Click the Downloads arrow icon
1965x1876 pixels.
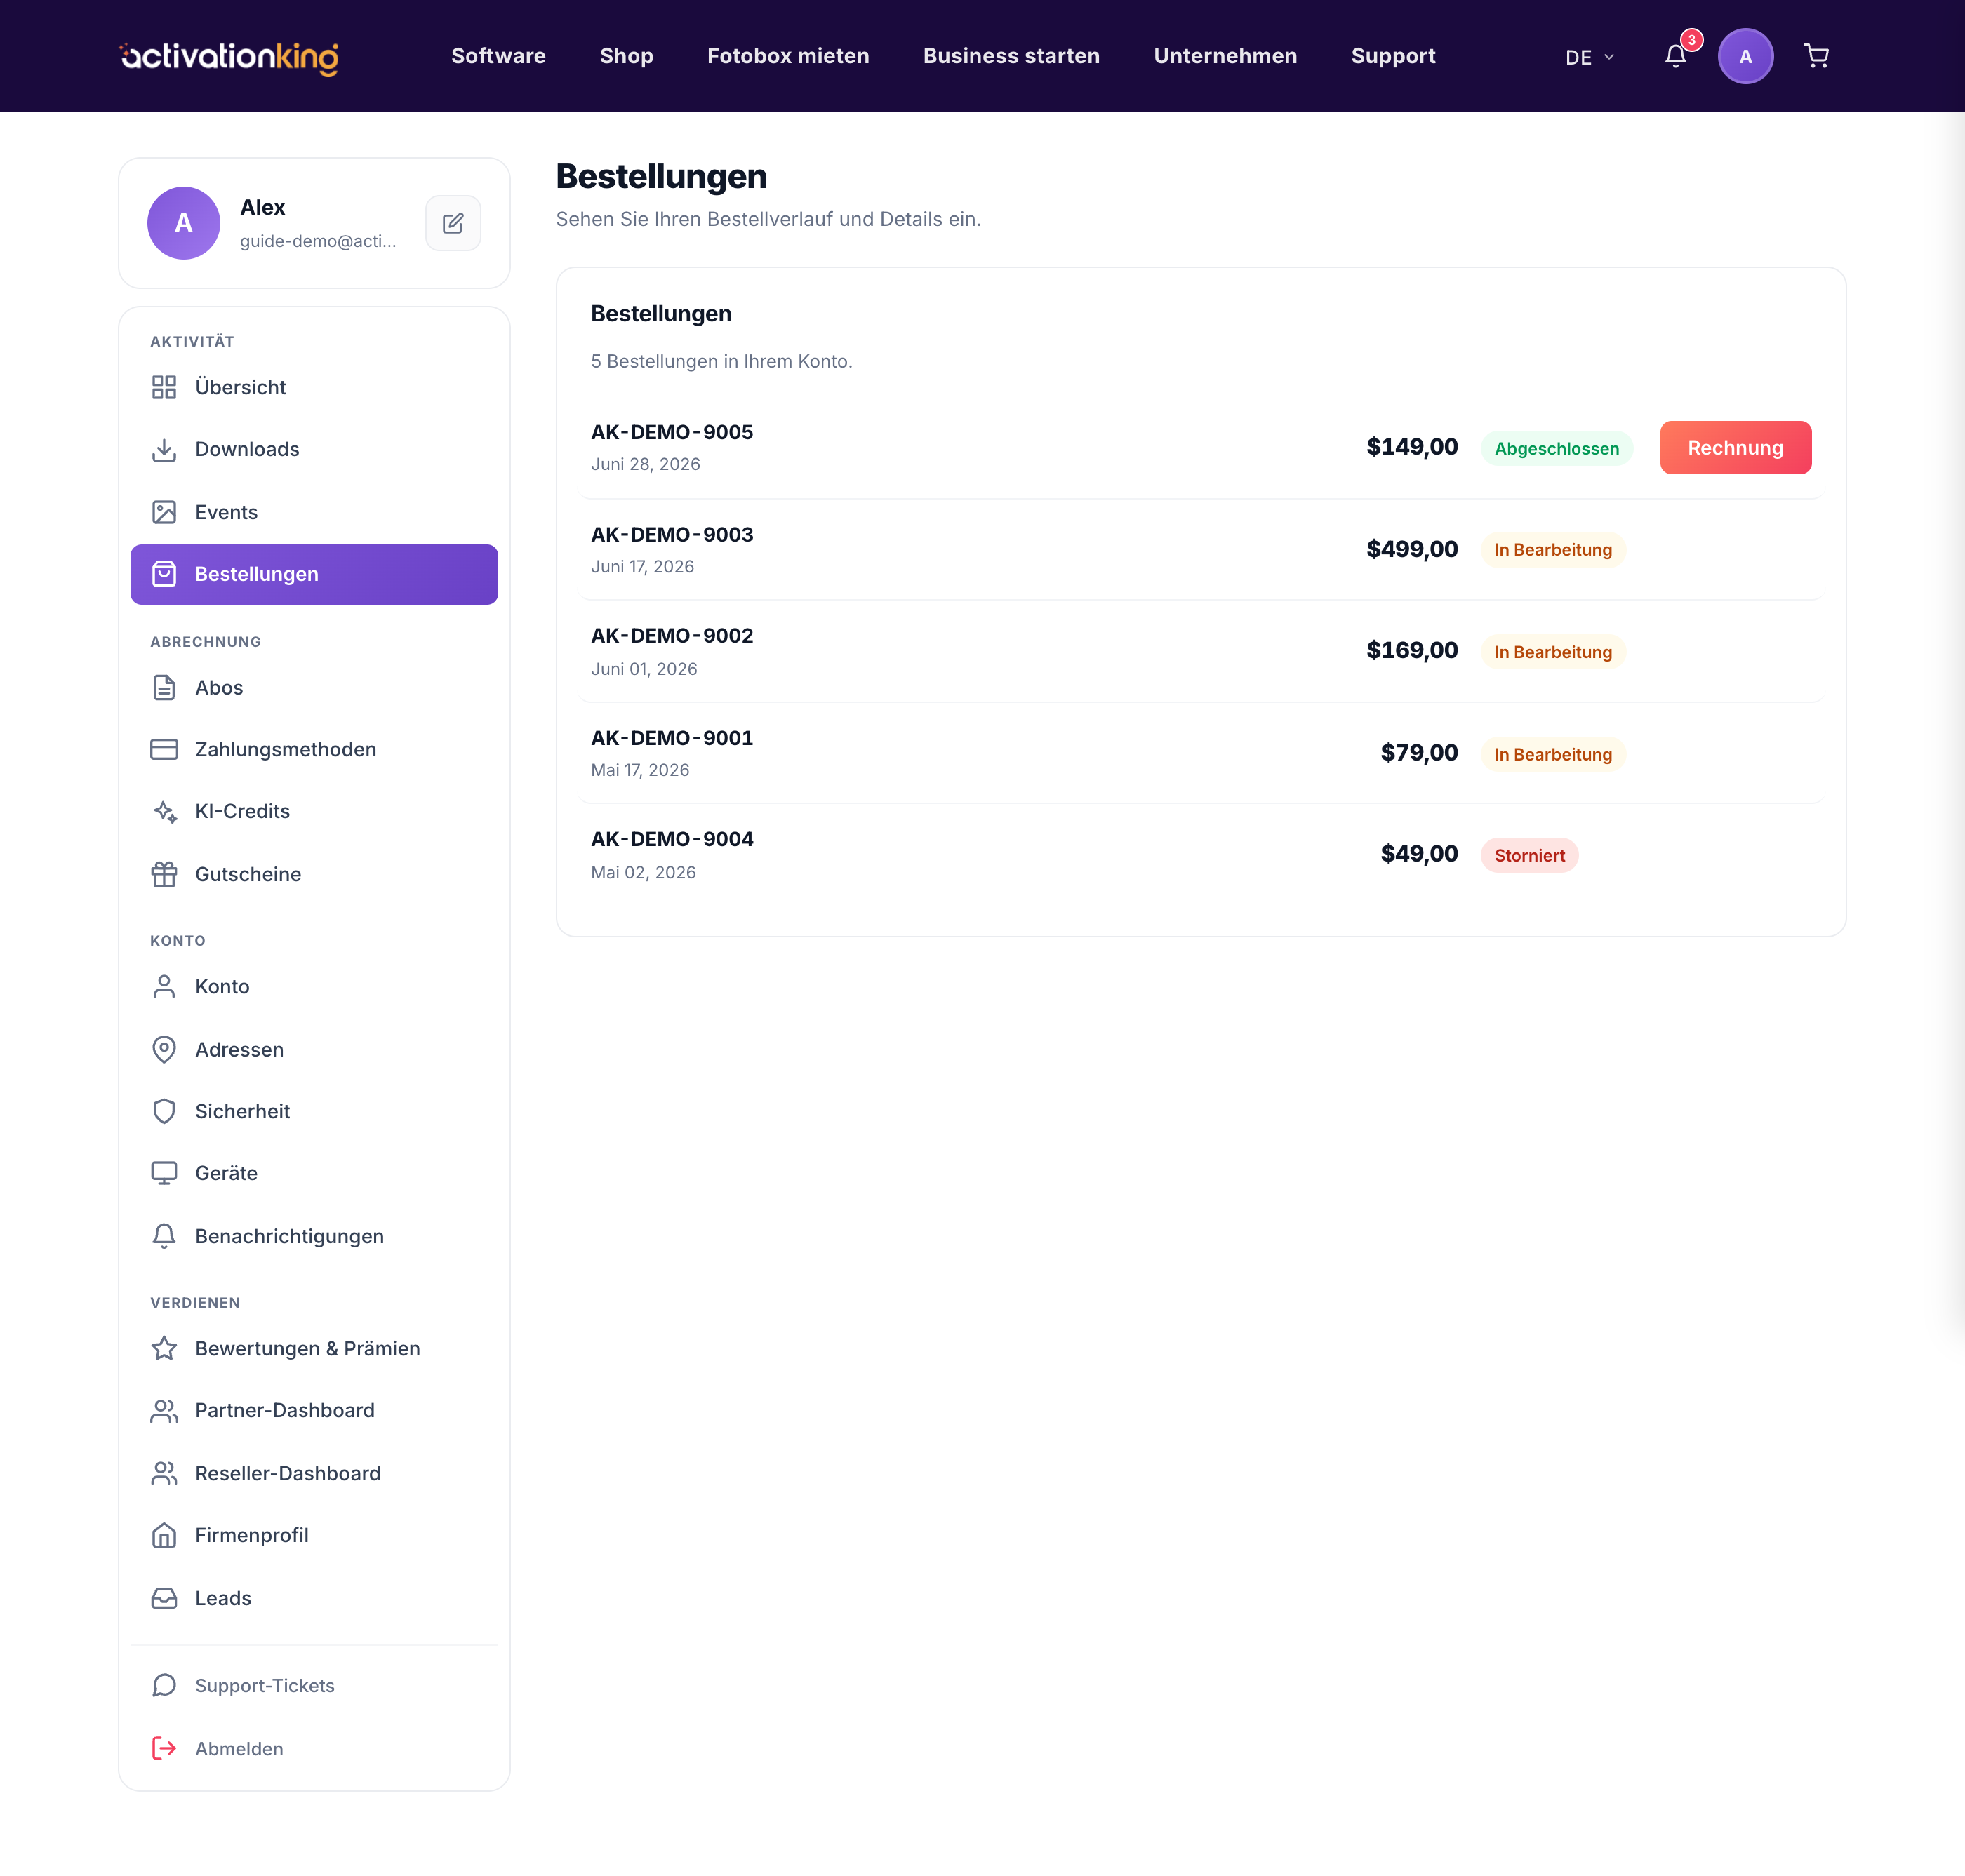pyautogui.click(x=164, y=450)
